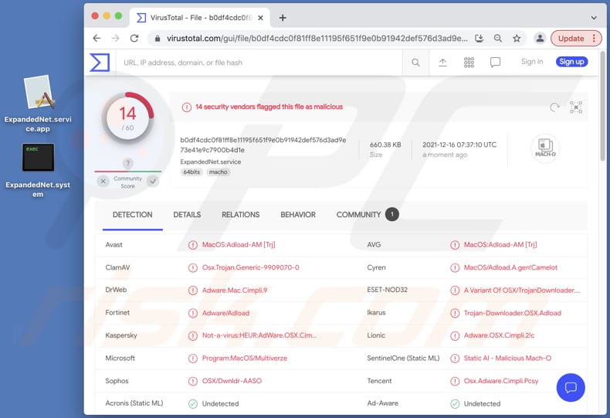Click the install app icon in address bar

(x=480, y=38)
